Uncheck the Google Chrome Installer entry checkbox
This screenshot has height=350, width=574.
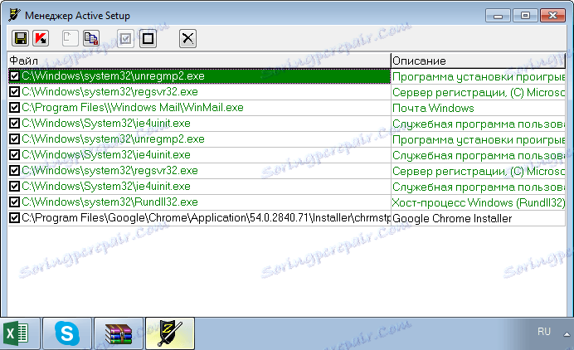point(14,218)
